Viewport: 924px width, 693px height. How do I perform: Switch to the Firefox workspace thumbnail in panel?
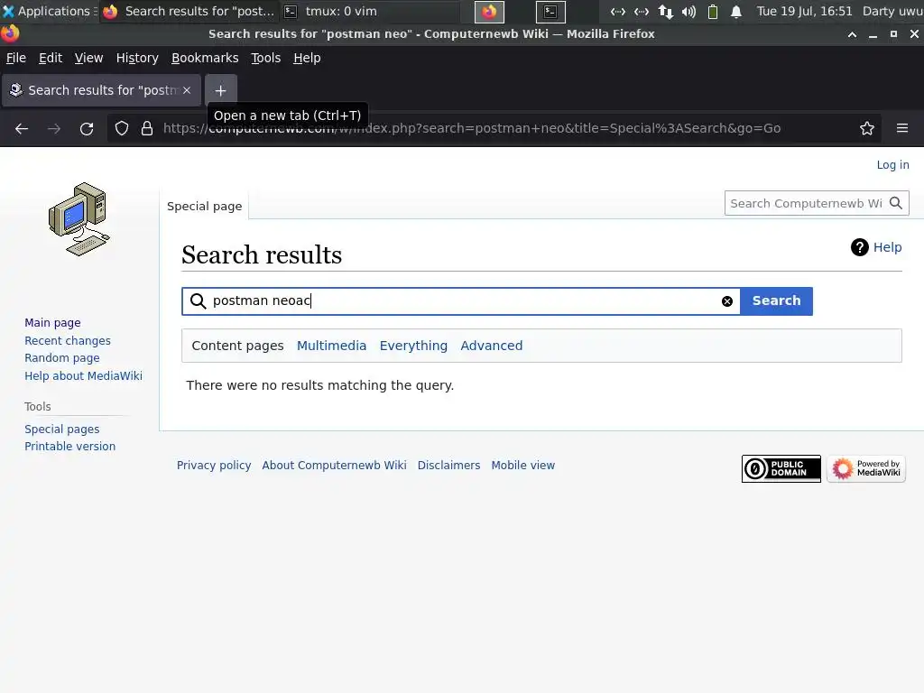pos(489,11)
